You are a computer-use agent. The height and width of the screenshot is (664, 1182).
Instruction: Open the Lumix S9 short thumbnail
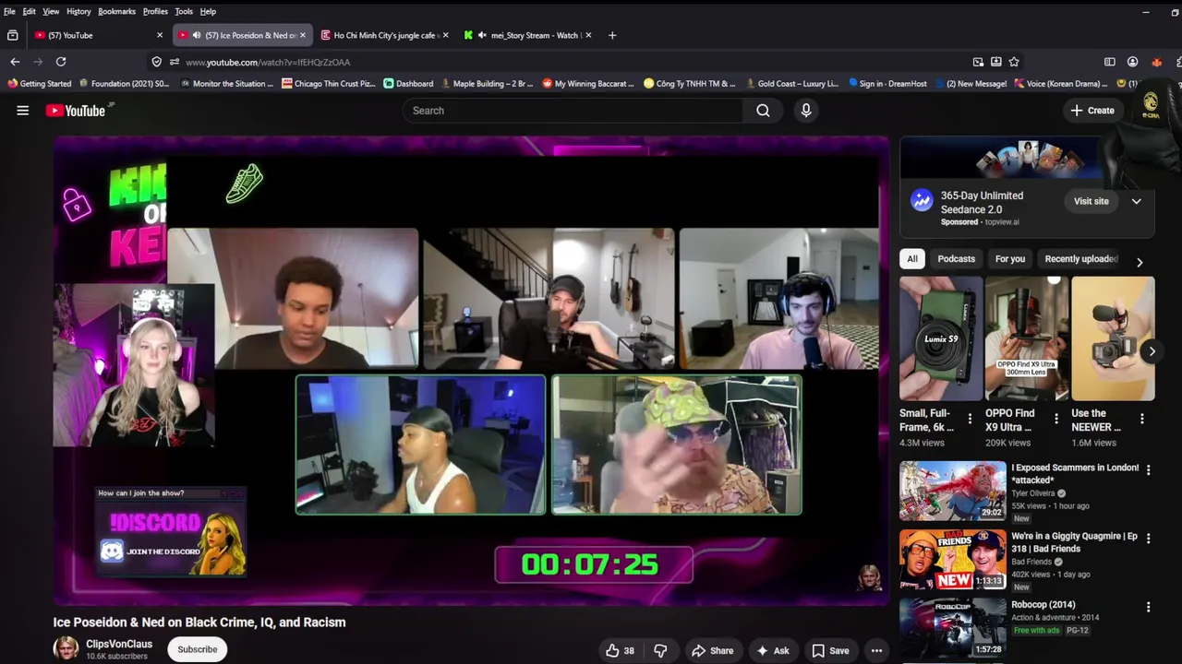[x=941, y=339]
